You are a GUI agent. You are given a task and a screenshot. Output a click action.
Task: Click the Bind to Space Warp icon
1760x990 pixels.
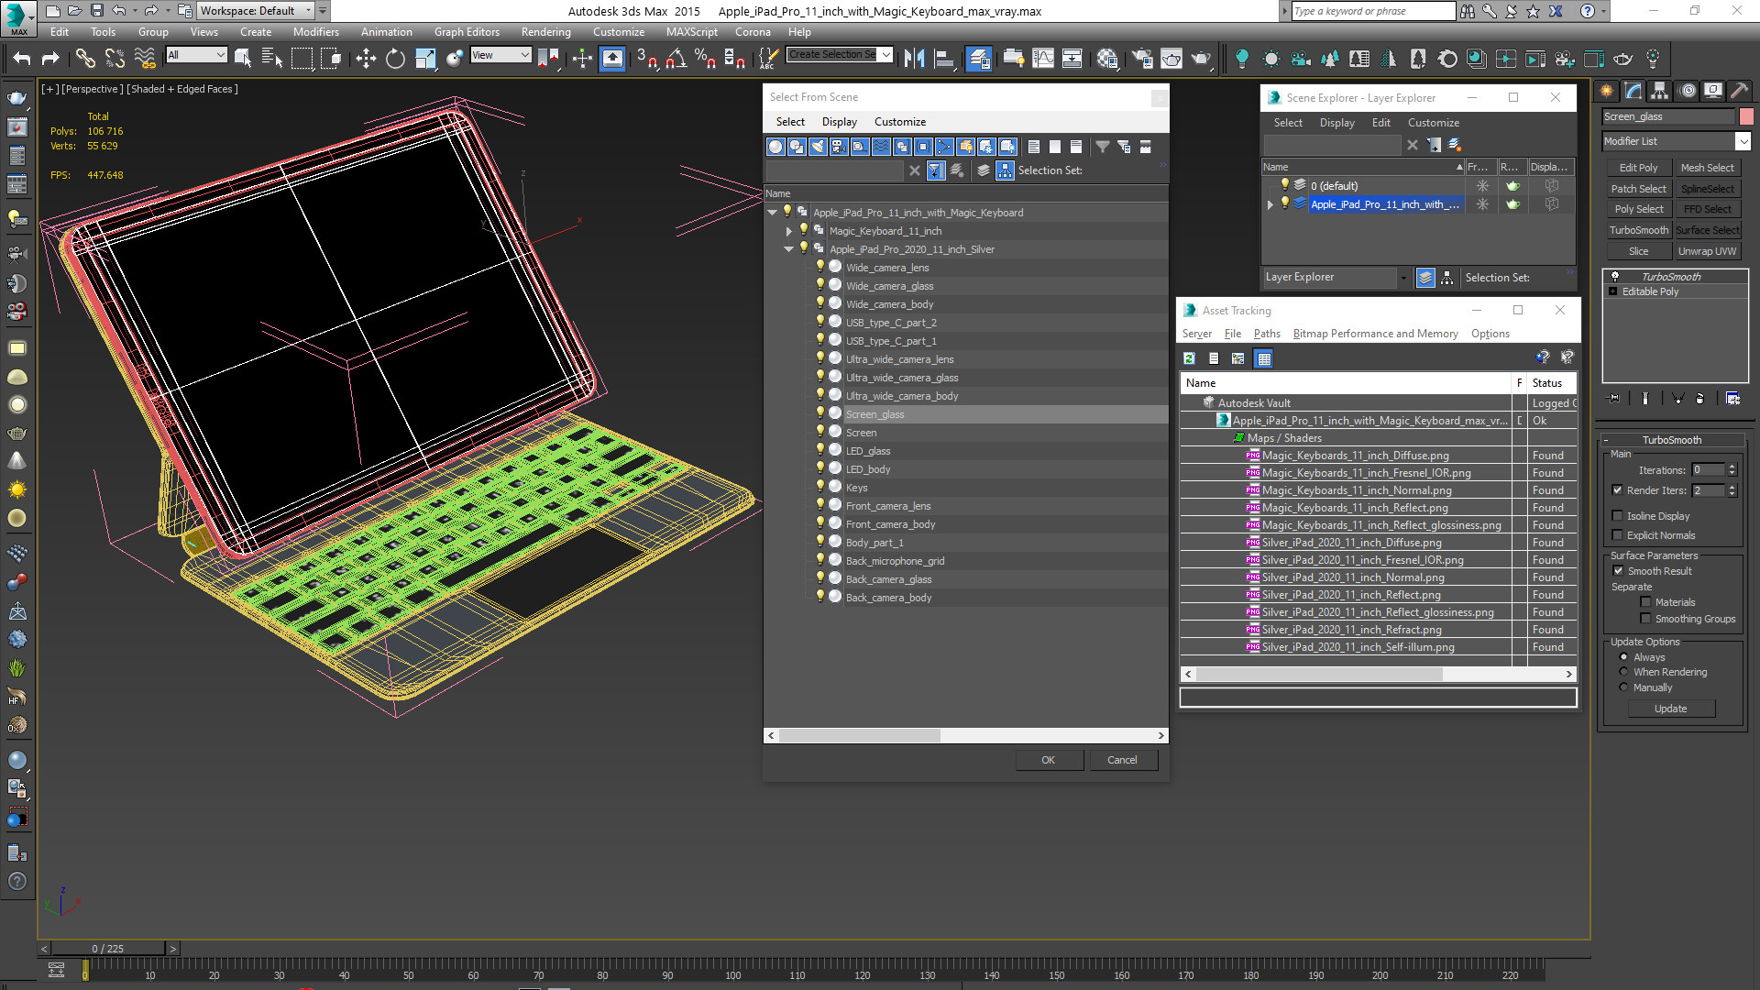145,59
